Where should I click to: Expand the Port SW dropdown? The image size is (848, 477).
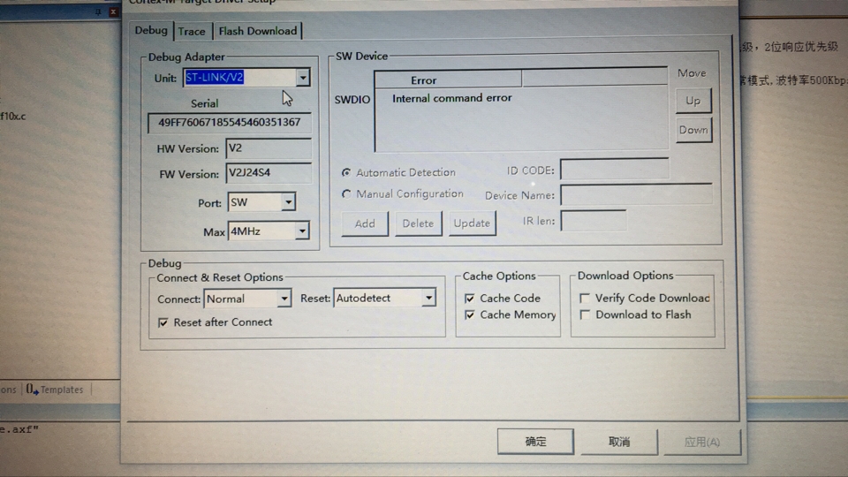288,202
